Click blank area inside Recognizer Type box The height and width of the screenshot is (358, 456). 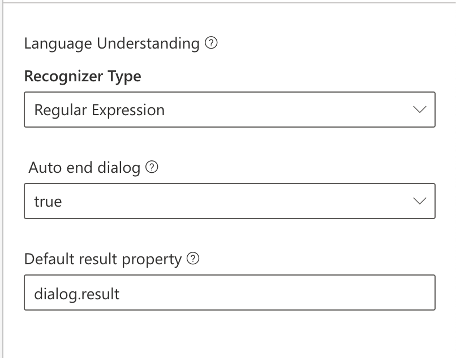coord(294,110)
